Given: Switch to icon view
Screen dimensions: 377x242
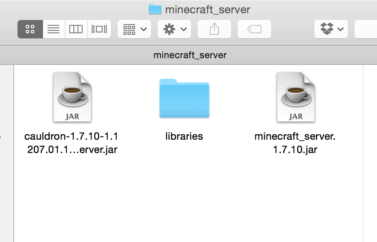Looking at the screenshot, I should point(30,29).
